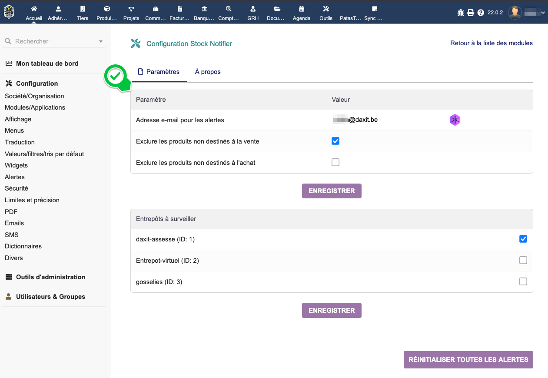Open the user profile dropdown menu
This screenshot has height=378, width=548.
[528, 13]
